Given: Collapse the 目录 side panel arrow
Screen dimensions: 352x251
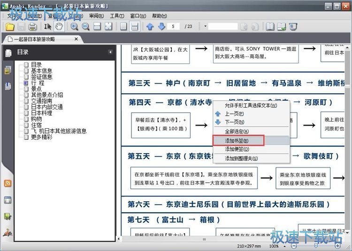Looking at the screenshot, I should [110, 52].
